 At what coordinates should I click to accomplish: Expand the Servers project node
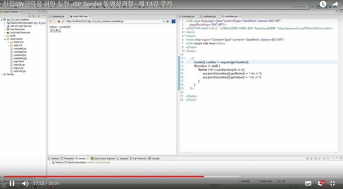coord(1,74)
